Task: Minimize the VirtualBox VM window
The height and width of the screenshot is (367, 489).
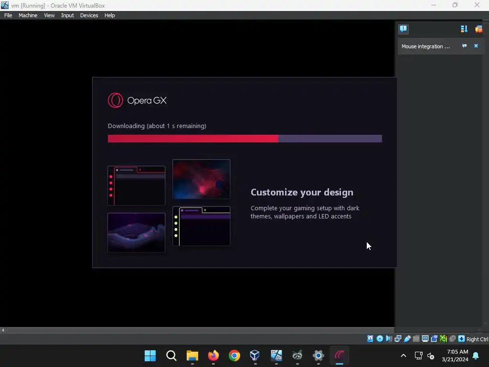Action: [x=434, y=5]
